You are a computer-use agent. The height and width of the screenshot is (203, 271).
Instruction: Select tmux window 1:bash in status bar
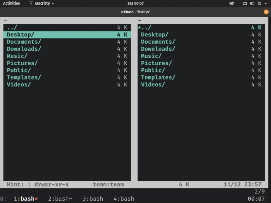25,199
